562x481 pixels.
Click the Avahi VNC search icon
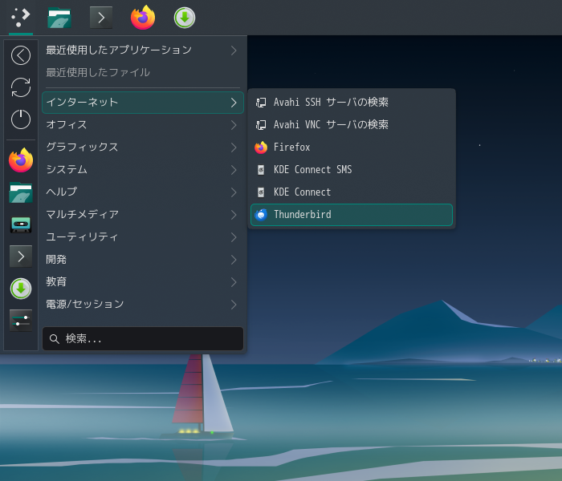[261, 124]
